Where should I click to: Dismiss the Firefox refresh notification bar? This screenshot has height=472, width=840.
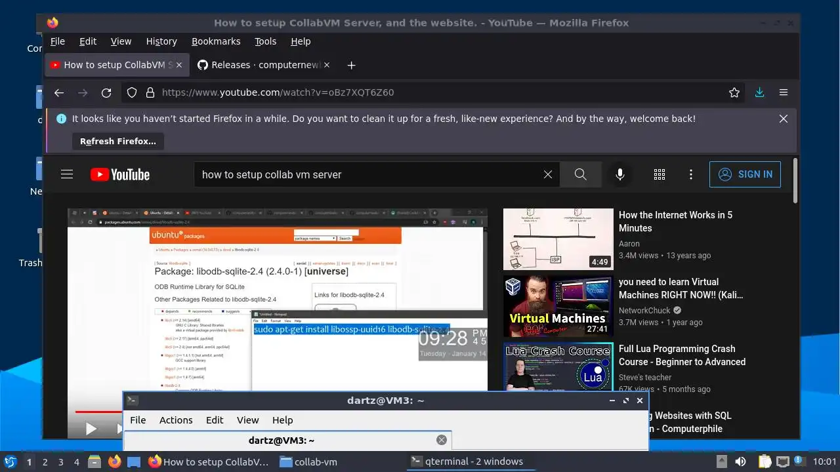[x=784, y=119]
